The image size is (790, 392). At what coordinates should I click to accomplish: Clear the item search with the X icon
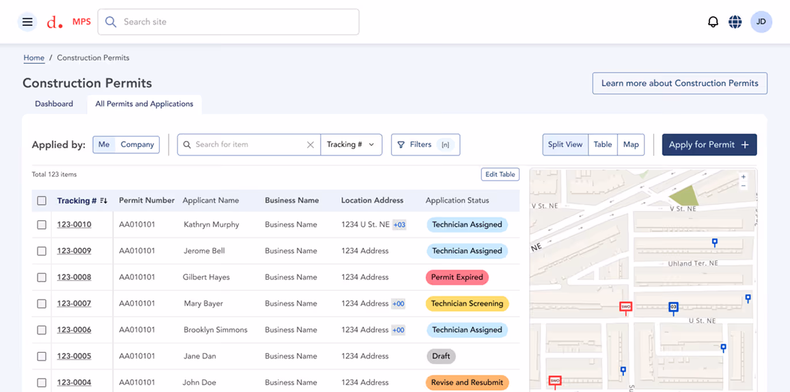[x=310, y=144]
